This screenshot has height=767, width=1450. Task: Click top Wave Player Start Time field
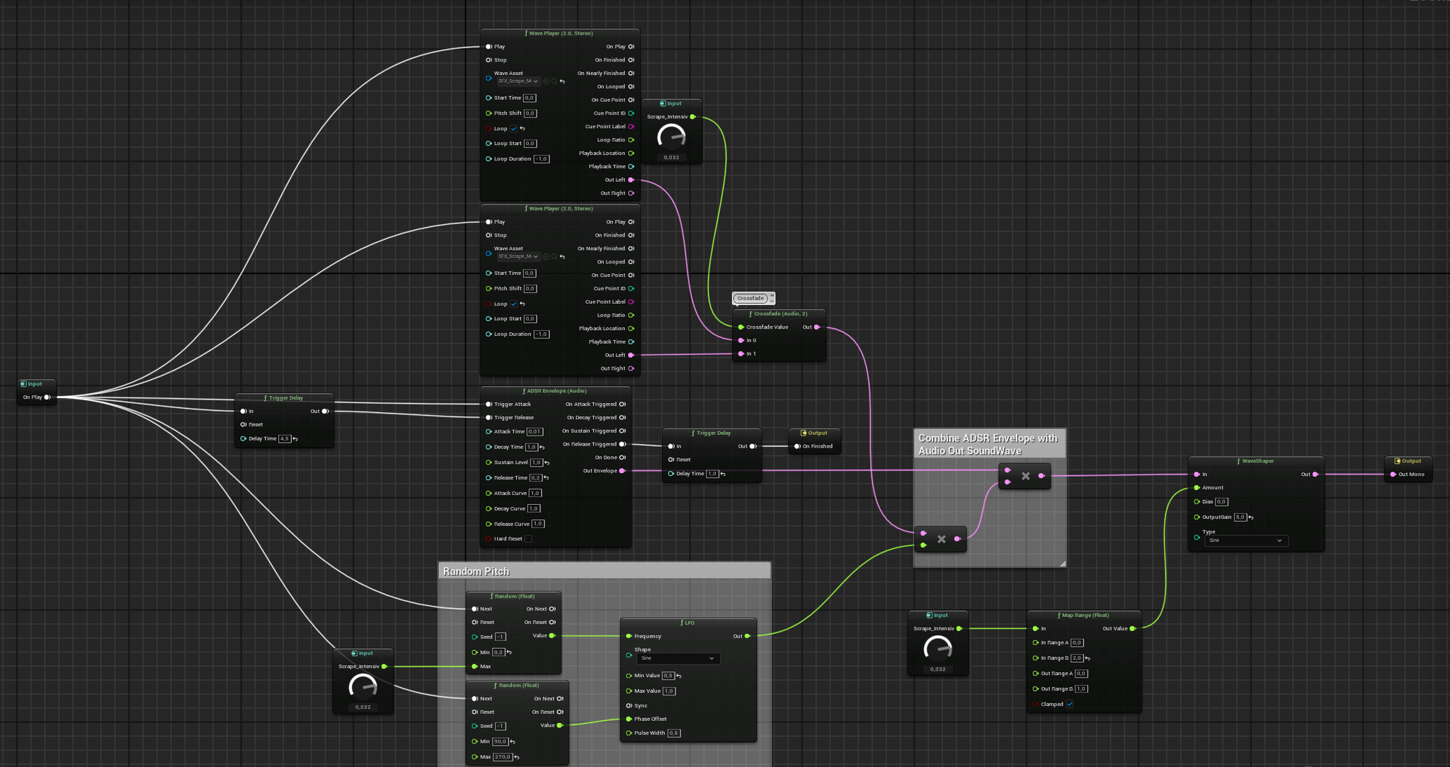tap(530, 98)
